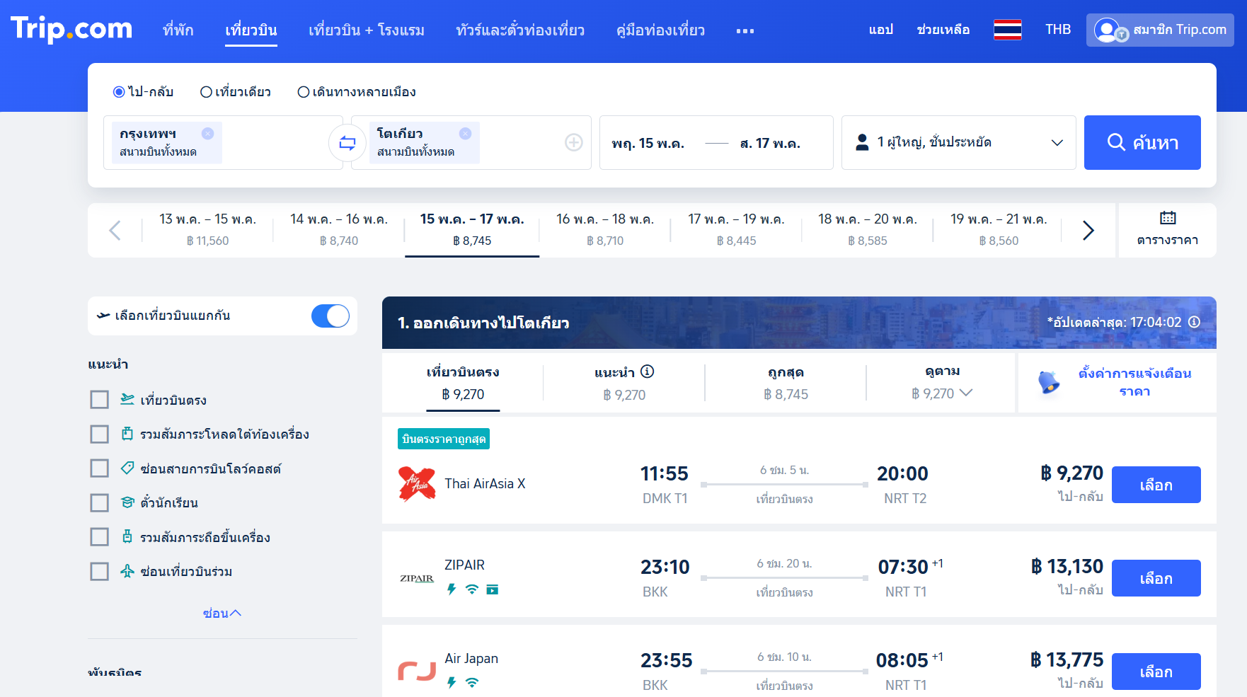
Task: Click the Air Japan airline logo
Action: coord(417,671)
